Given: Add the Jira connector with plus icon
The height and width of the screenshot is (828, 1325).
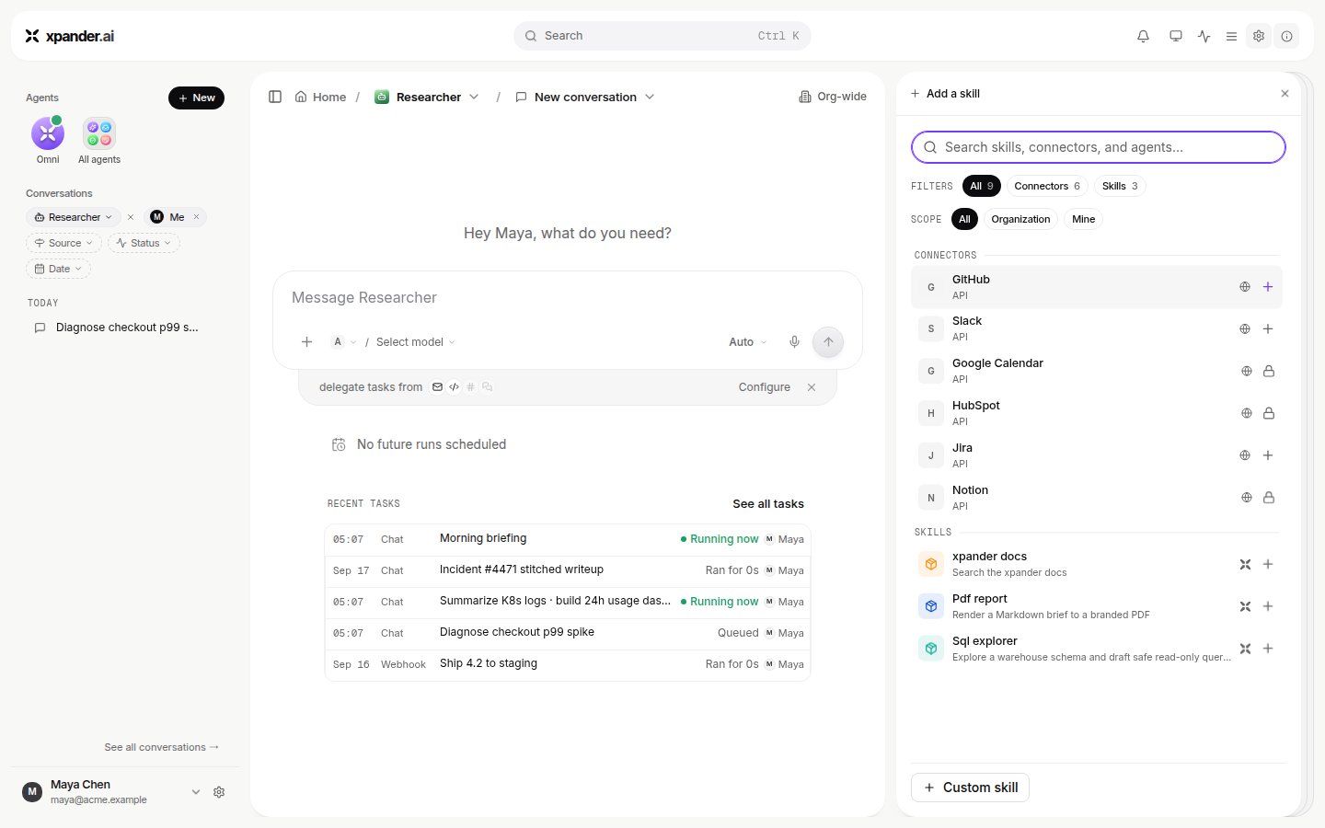Looking at the screenshot, I should pyautogui.click(x=1268, y=455).
